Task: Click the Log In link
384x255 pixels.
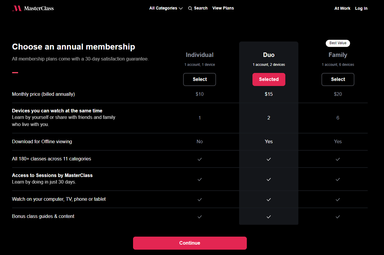Action: pos(361,8)
